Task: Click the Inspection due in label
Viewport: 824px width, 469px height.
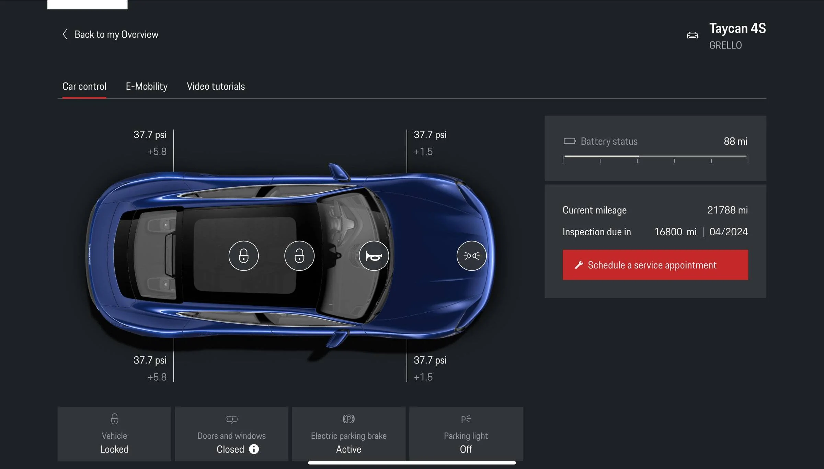Action: 597,232
